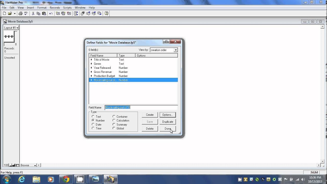Select the Gross Revenue field row
The width and height of the screenshot is (327, 184).
tap(133, 72)
